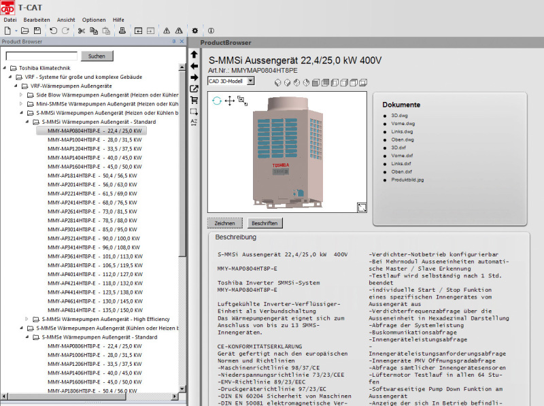Go forward with the right arrow icon

click(x=194, y=78)
